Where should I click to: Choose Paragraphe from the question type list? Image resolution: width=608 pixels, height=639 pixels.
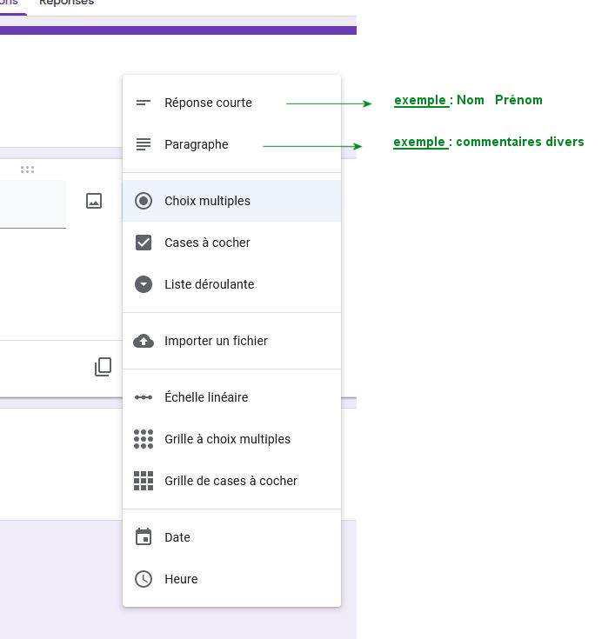pos(231,144)
